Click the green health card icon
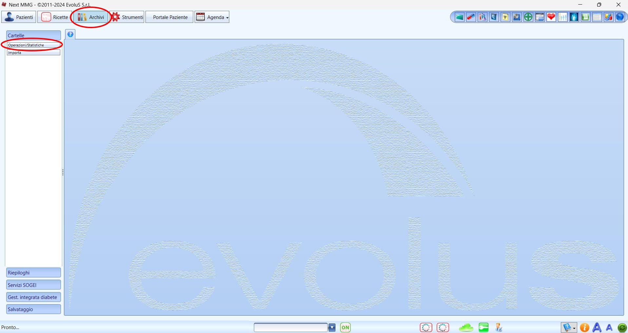 [x=459, y=17]
